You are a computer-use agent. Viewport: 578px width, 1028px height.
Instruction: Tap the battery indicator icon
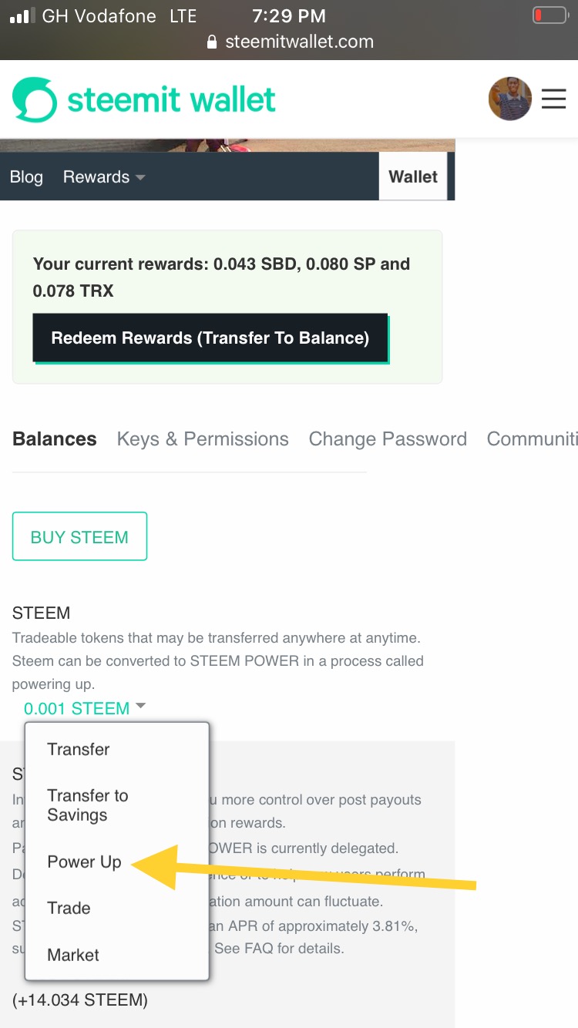click(549, 15)
